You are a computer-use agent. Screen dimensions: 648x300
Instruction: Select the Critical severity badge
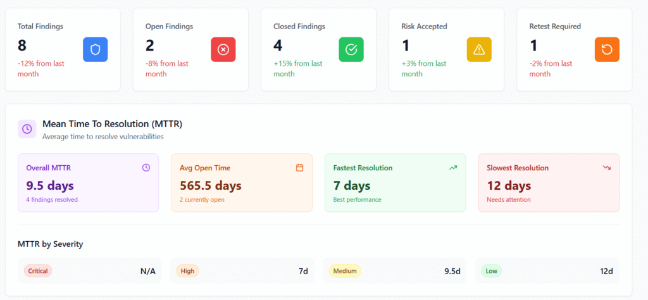pos(38,271)
